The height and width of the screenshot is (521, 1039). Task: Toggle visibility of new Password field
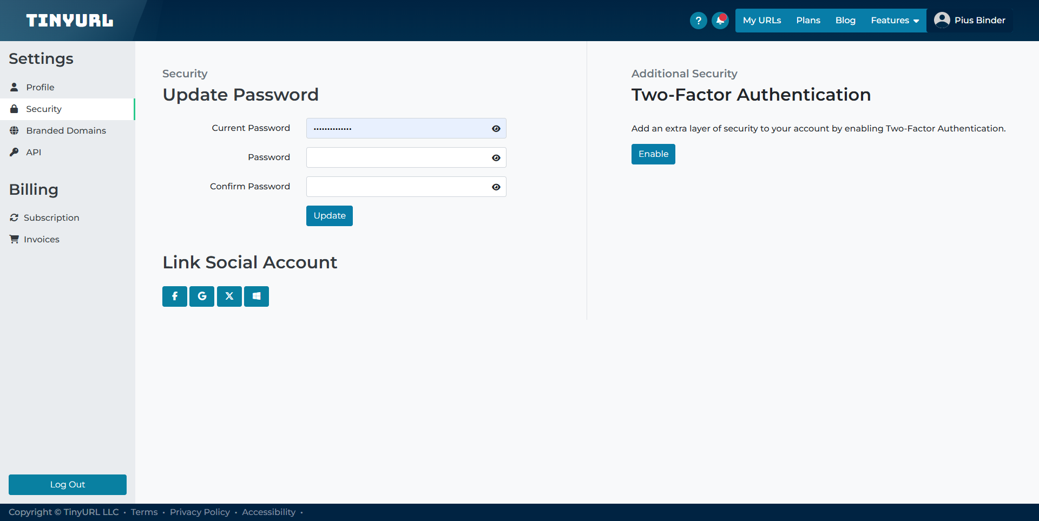[x=496, y=158]
